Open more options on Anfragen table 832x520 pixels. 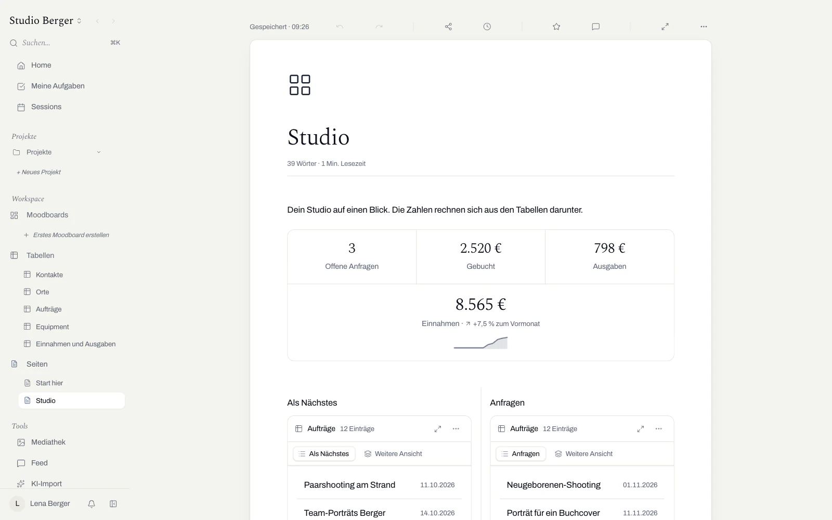659,429
